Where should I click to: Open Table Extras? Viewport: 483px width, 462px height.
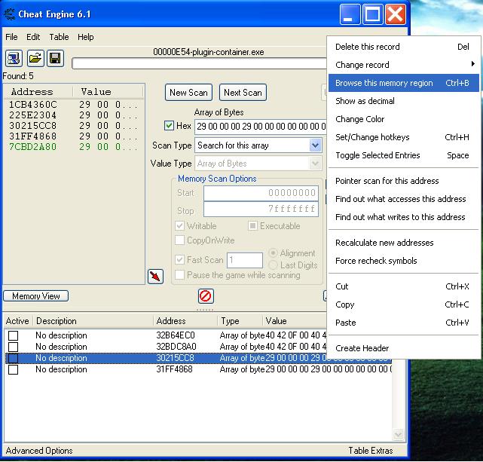coord(371,451)
